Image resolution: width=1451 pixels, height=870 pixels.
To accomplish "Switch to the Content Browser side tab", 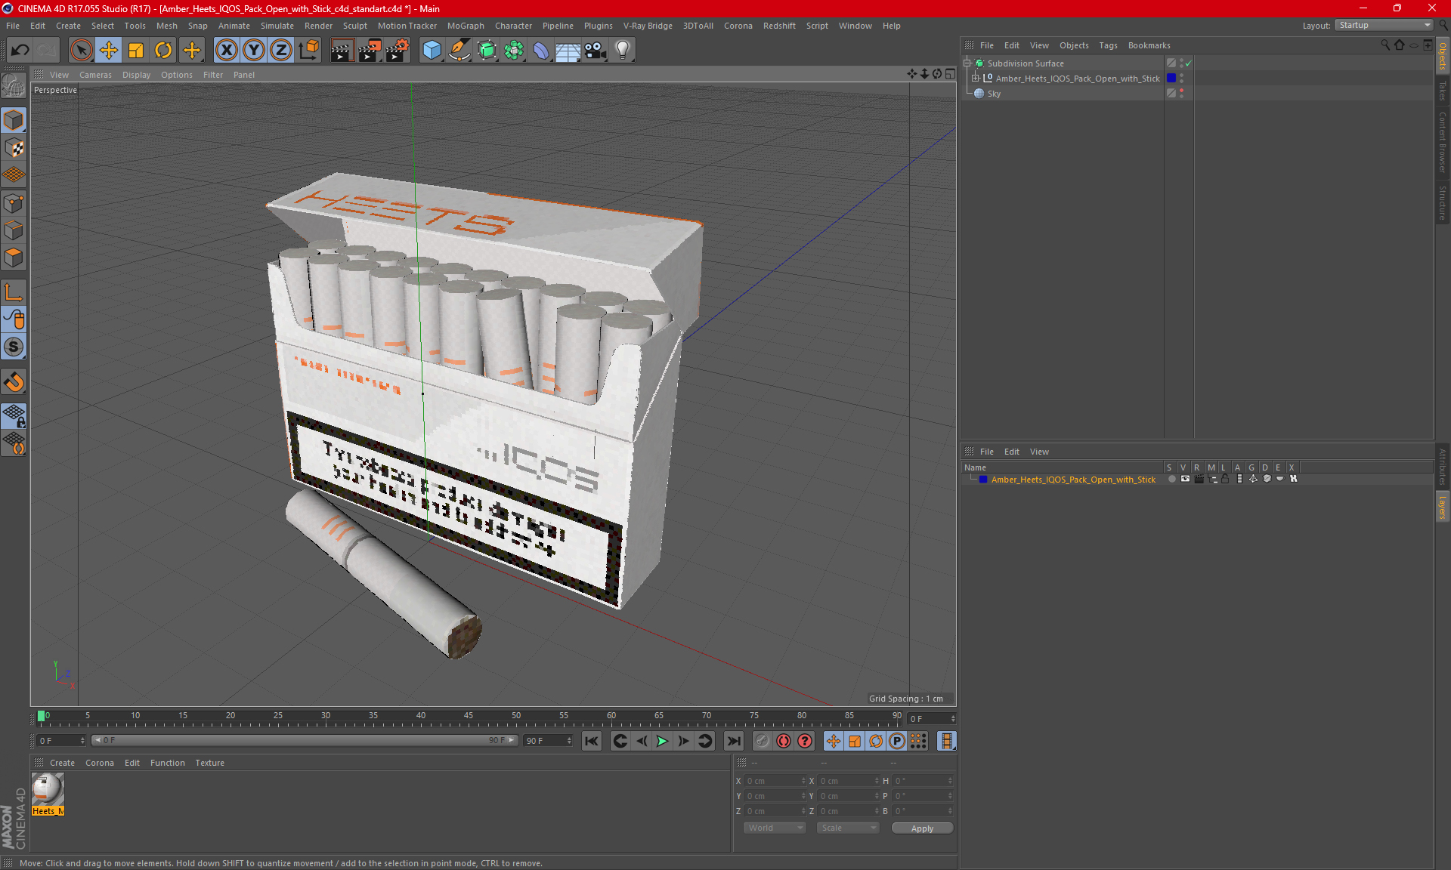I will [x=1443, y=142].
